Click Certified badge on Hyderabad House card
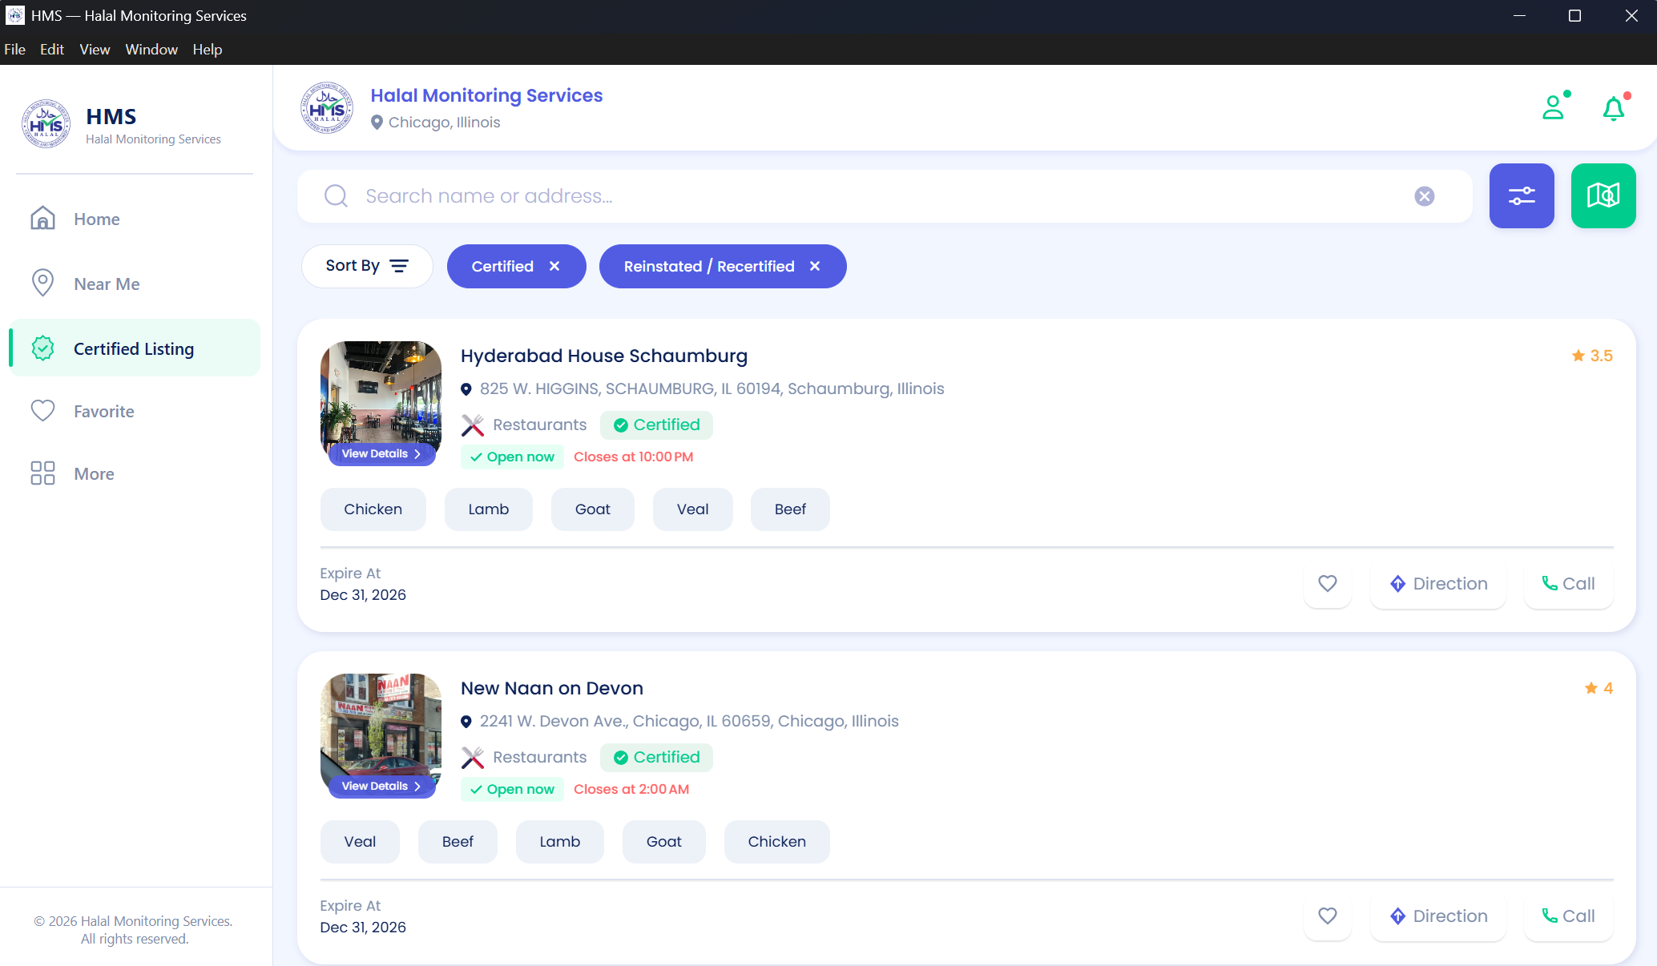Image resolution: width=1657 pixels, height=966 pixels. 656,425
